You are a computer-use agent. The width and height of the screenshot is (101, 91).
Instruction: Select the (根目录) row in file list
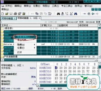[x=50, y=28]
